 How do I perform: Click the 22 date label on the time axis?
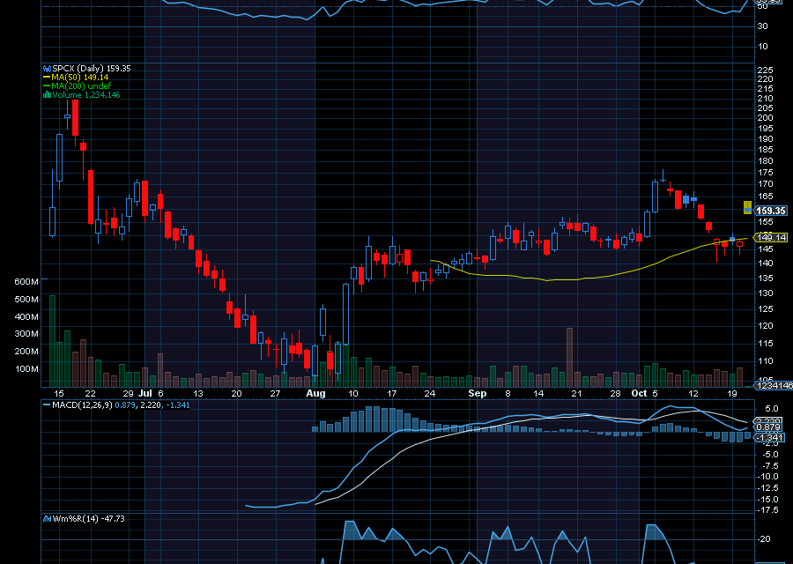tap(90, 394)
